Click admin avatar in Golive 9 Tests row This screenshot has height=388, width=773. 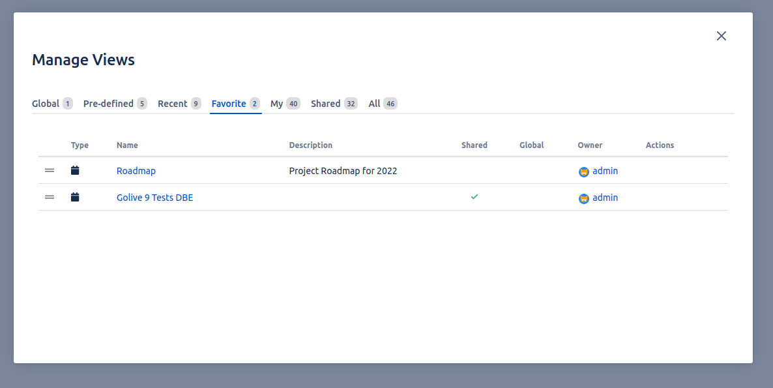584,198
